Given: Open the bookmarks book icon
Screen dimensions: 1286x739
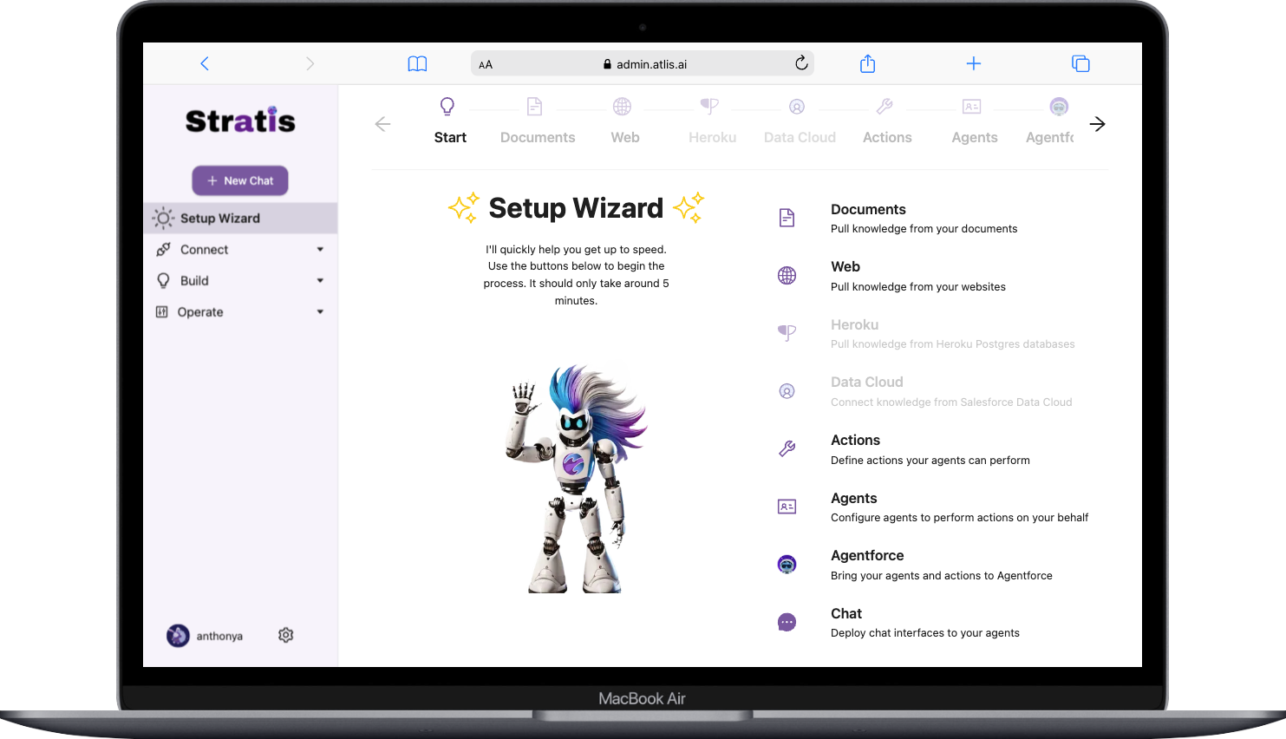Looking at the screenshot, I should pos(417,63).
